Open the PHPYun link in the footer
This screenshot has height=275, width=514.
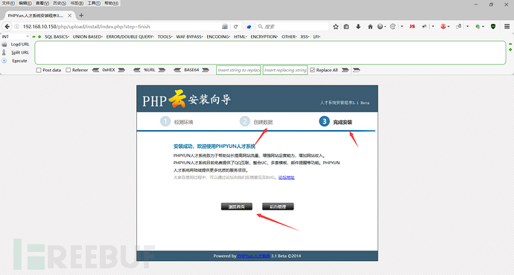click(x=254, y=256)
